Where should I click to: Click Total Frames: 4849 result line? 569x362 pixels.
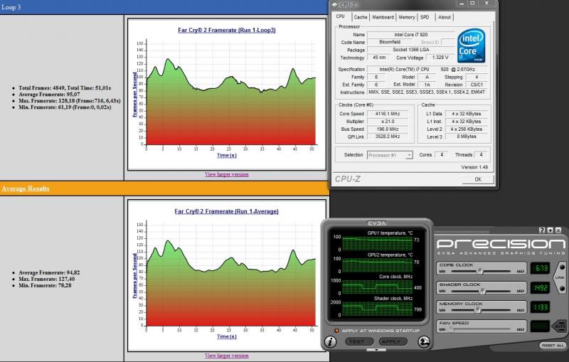click(65, 87)
